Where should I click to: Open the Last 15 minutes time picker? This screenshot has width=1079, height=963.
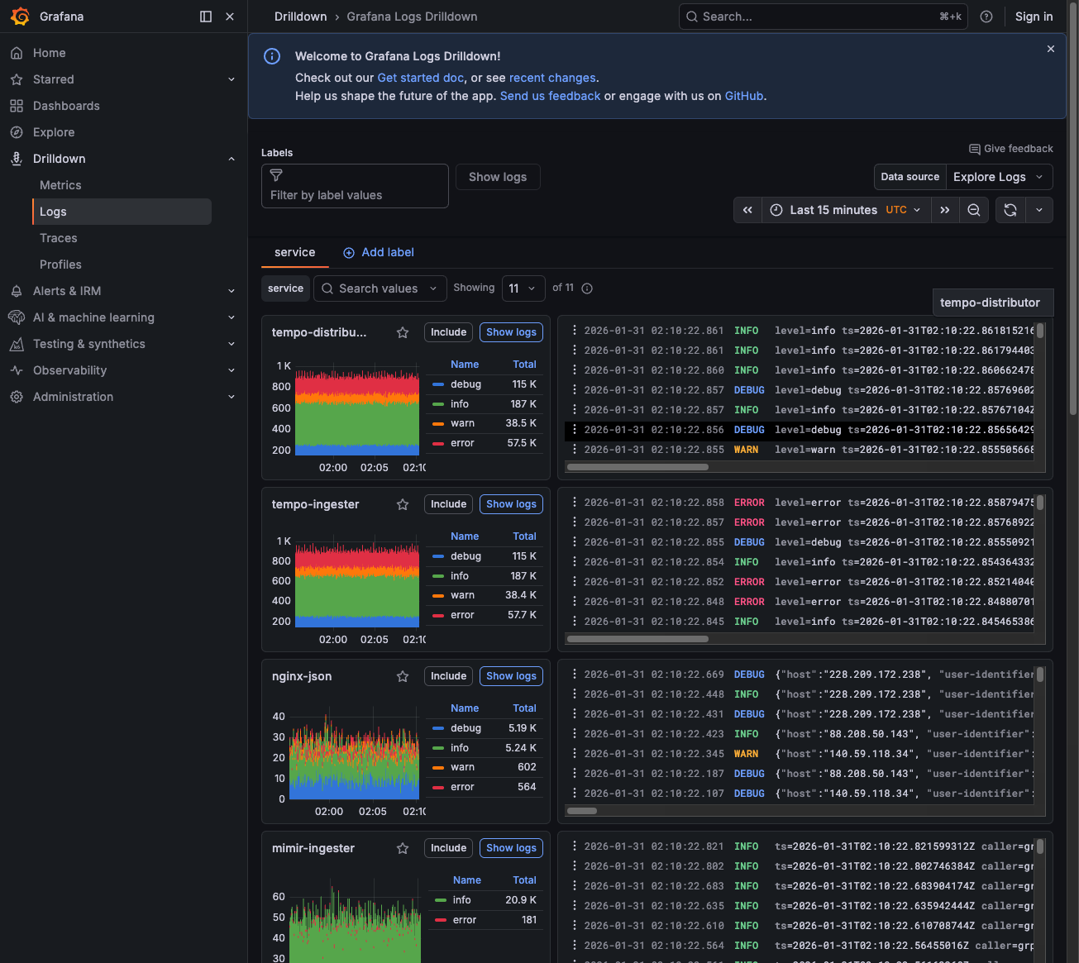[833, 209]
